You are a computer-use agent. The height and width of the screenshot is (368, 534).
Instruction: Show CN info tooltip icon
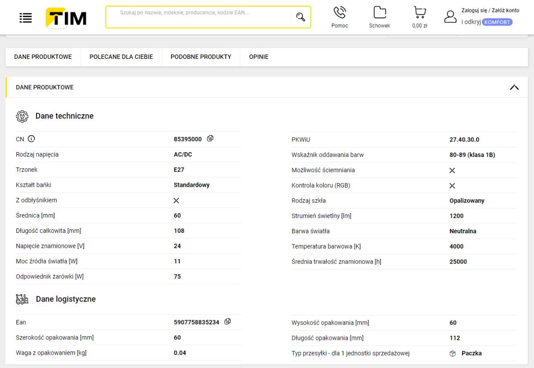(x=31, y=139)
